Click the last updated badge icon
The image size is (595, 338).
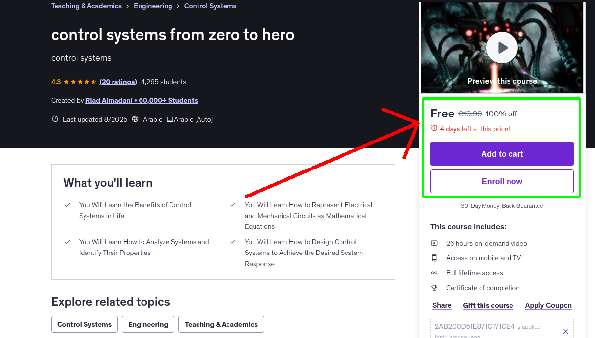tap(55, 119)
